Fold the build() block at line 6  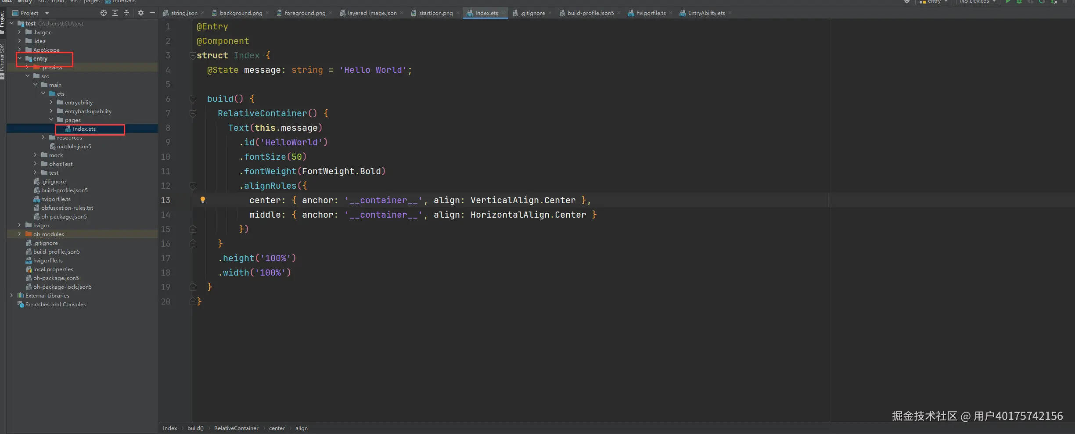pos(193,99)
